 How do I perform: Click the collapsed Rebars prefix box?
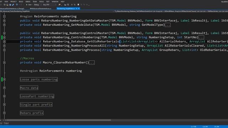pos(32,113)
